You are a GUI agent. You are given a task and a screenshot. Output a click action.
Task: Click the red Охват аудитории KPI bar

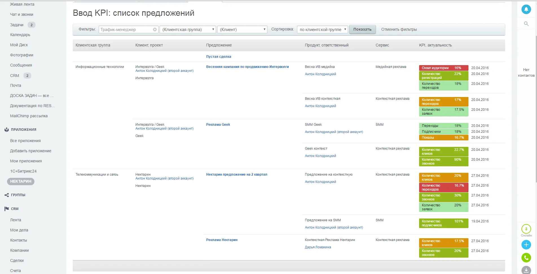[x=443, y=68]
